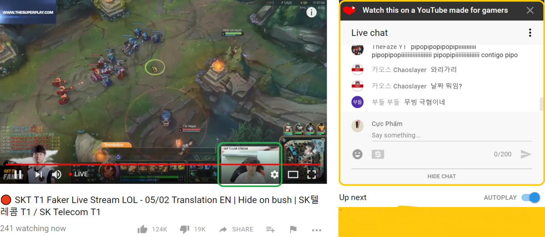The image size is (545, 237).
Task: Click the Say something chat field
Action: pyautogui.click(x=451, y=135)
